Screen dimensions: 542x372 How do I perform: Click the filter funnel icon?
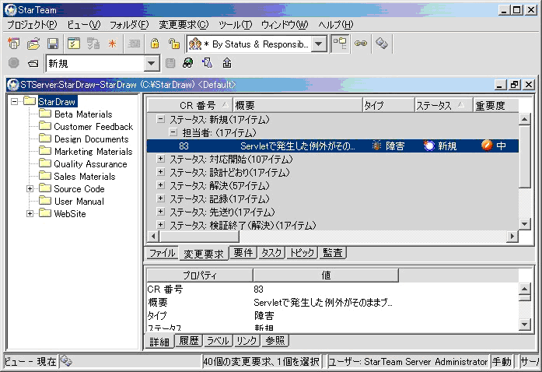[208, 63]
